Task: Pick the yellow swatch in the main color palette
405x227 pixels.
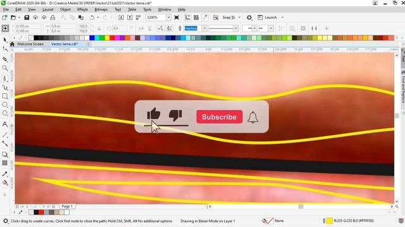Action: [x=107, y=38]
